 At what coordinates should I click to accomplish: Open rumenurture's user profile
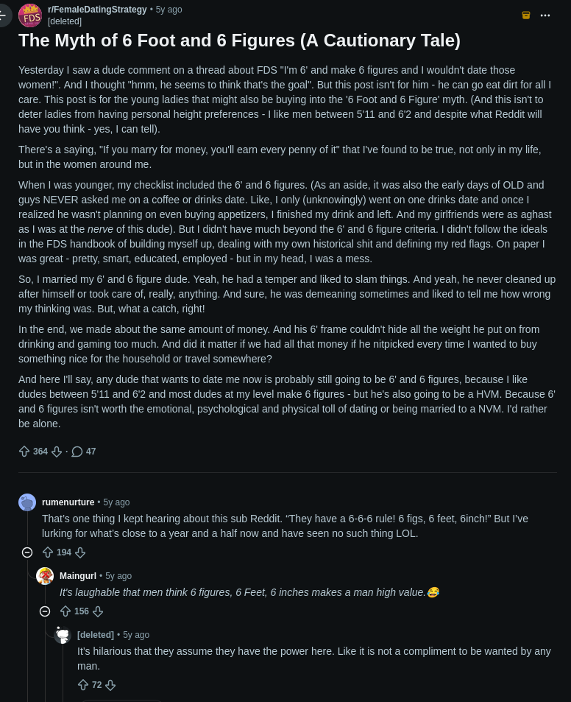coord(68,502)
